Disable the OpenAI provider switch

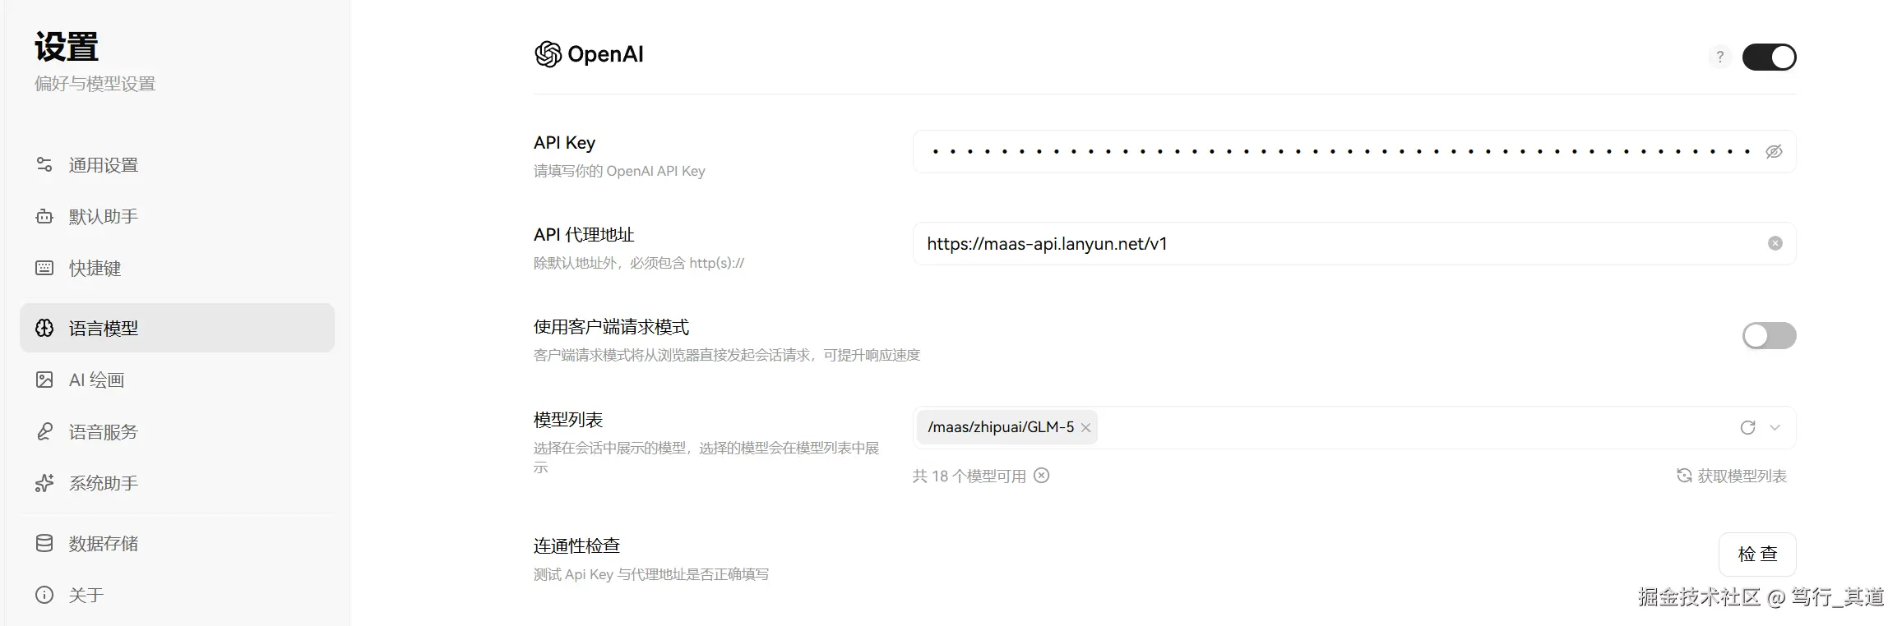point(1769,57)
